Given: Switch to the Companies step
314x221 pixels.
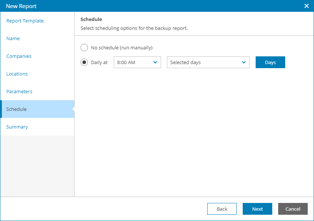Looking at the screenshot, I should click(x=19, y=56).
